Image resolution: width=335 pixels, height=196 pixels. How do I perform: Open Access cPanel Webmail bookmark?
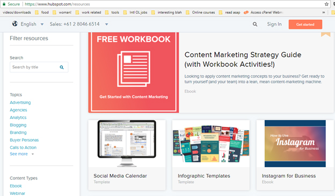click(x=264, y=12)
